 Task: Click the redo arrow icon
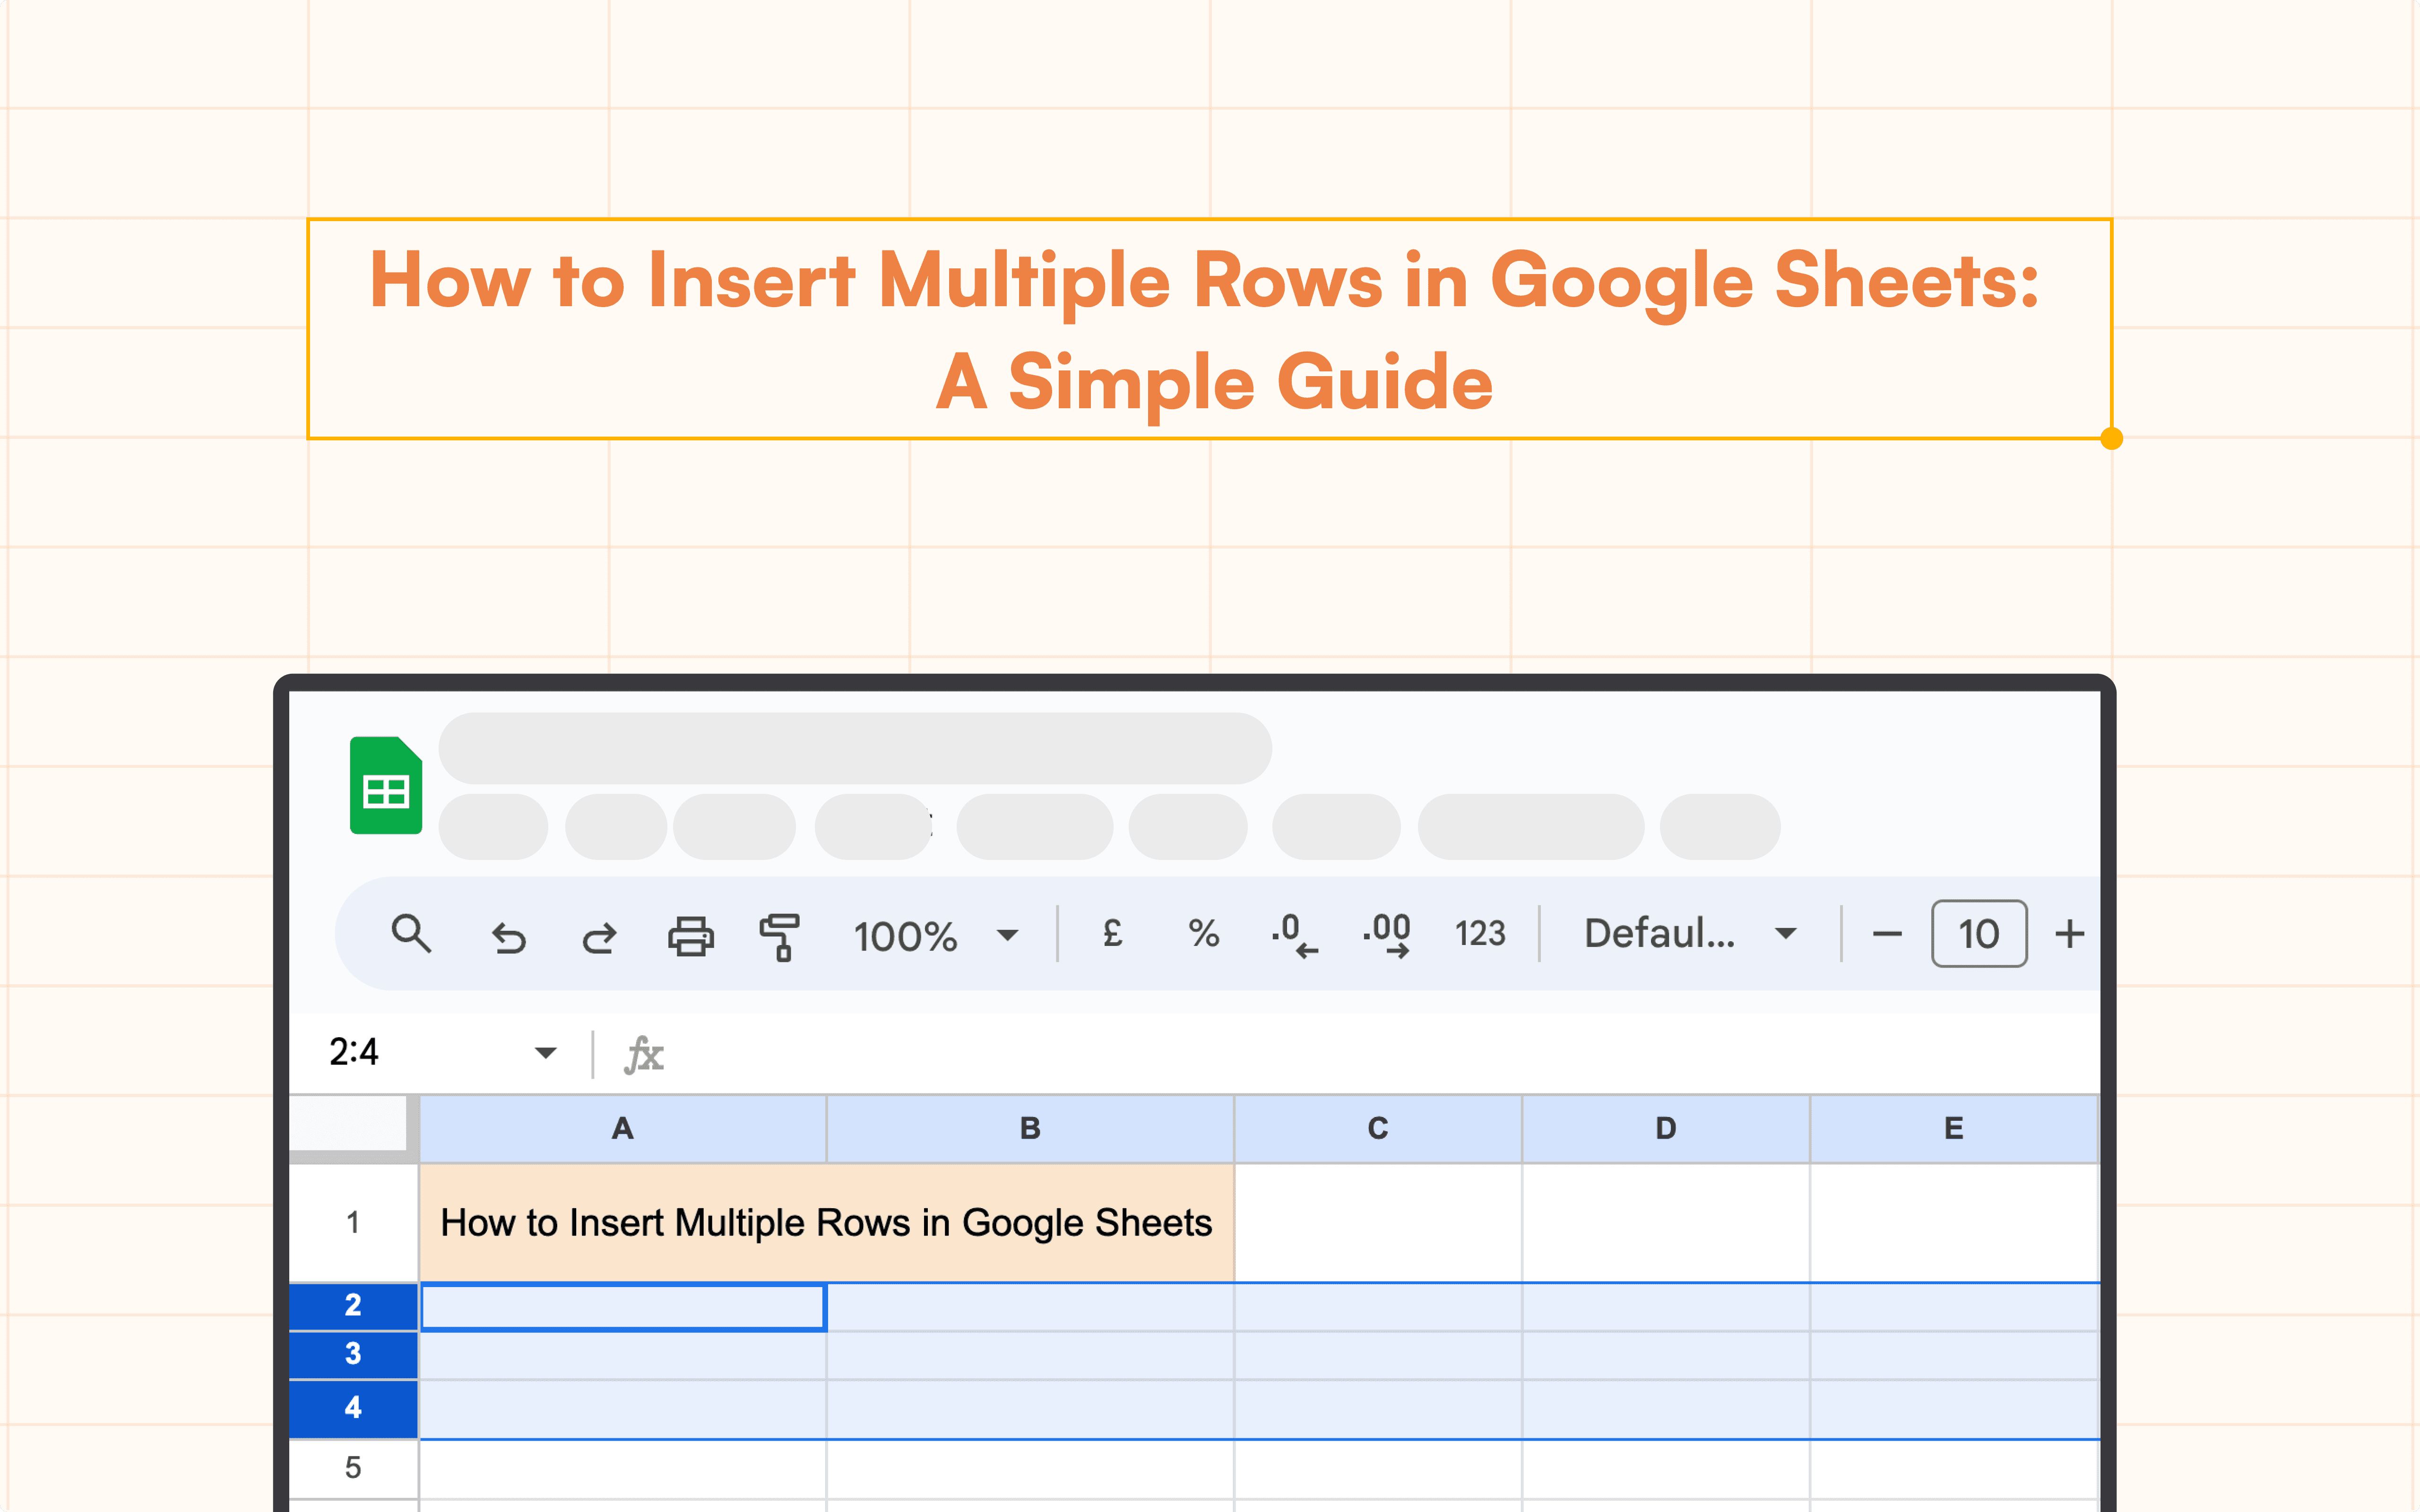599,938
